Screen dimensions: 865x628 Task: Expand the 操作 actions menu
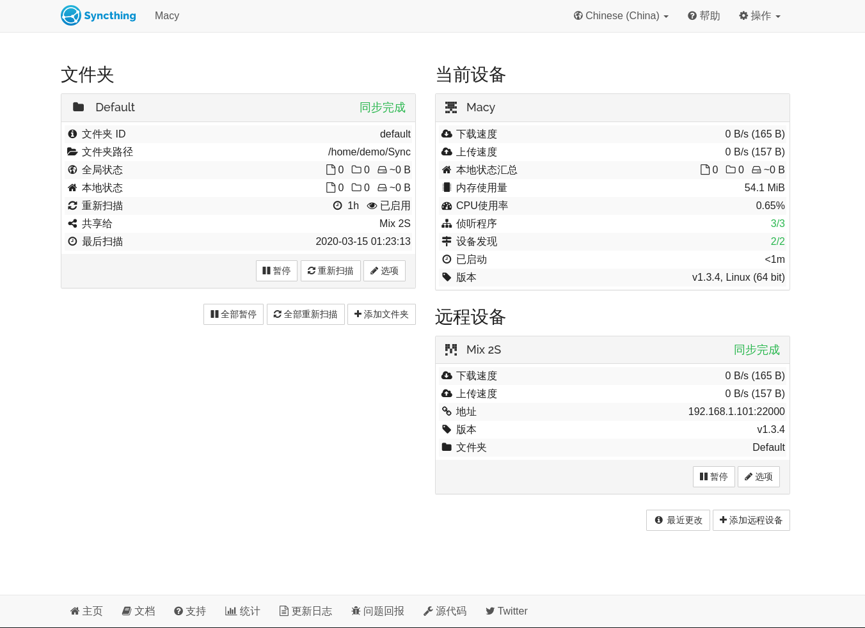(759, 16)
